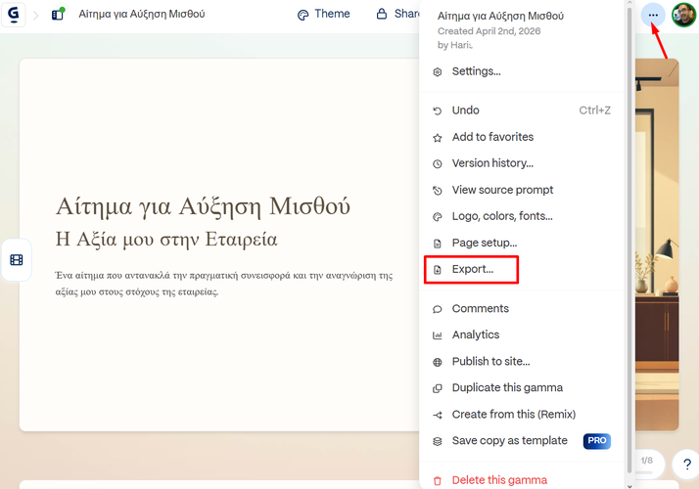Image resolution: width=699 pixels, height=489 pixels.
Task: Click the Share lock icon
Action: [382, 14]
